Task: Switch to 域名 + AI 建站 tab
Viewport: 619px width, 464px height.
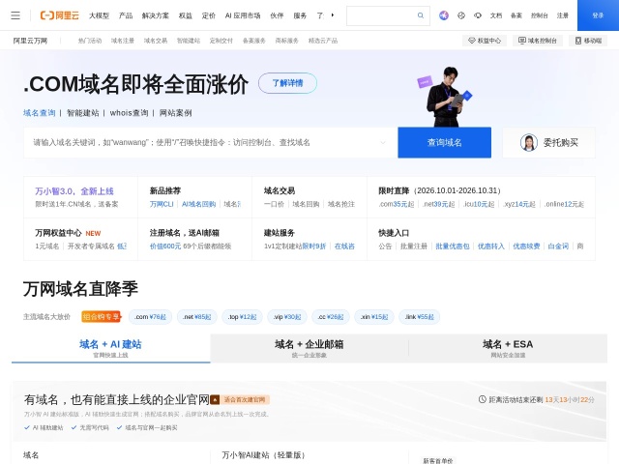Action: [x=110, y=348]
